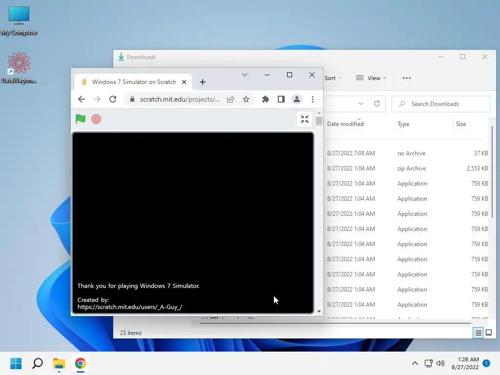Image resolution: width=500 pixels, height=375 pixels.
Task: Show hidden system tray icons
Action: coord(415,363)
